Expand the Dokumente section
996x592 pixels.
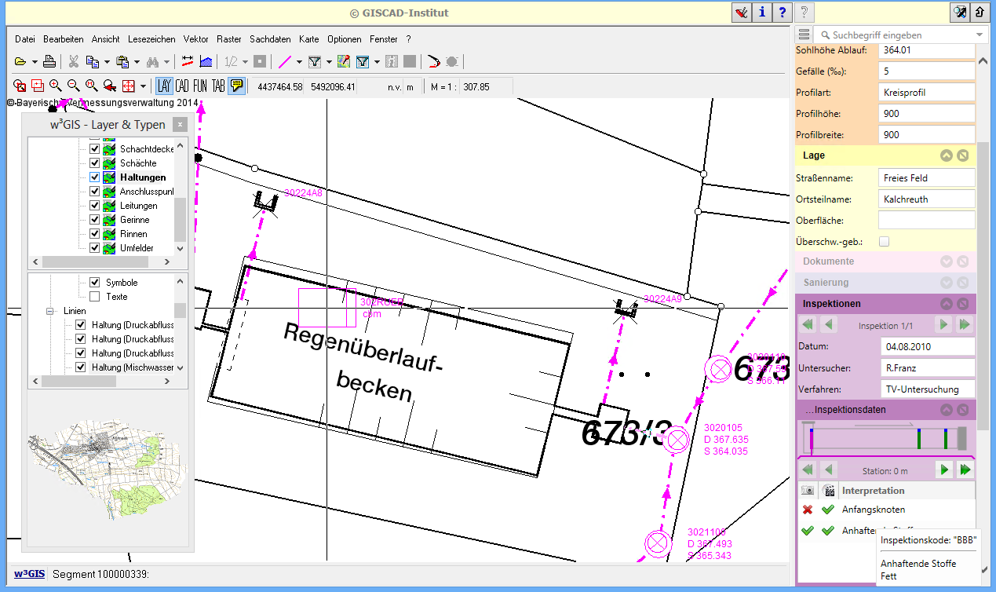click(947, 261)
